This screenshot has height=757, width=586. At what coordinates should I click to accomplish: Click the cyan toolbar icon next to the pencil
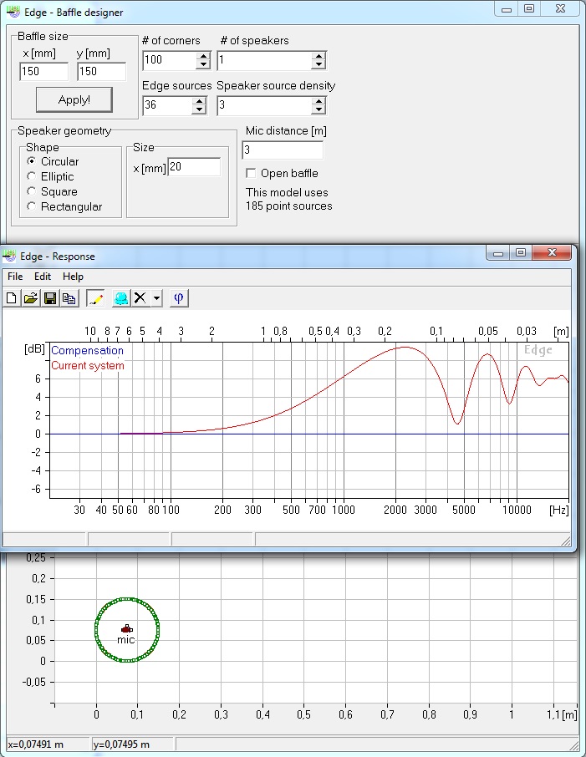[120, 297]
